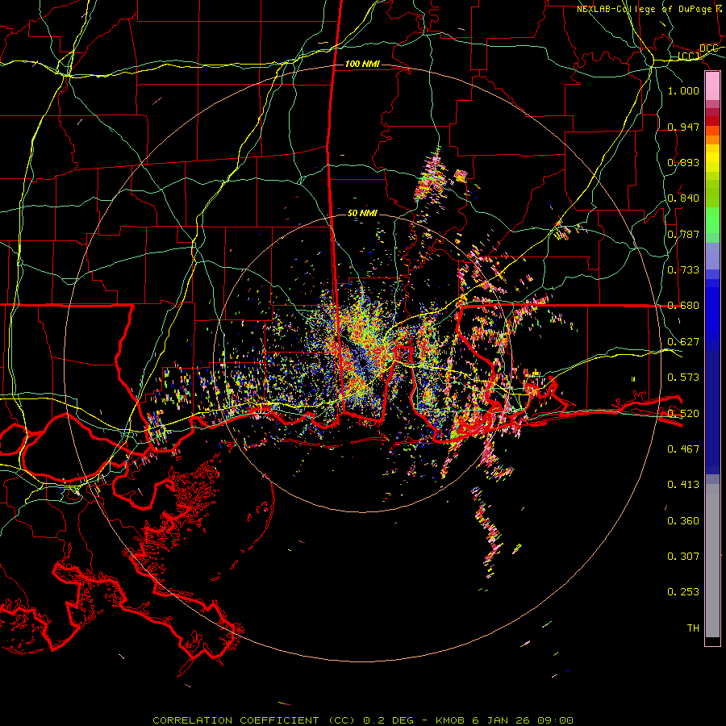
Task: Click the 0.733 scale value
Action: (683, 270)
